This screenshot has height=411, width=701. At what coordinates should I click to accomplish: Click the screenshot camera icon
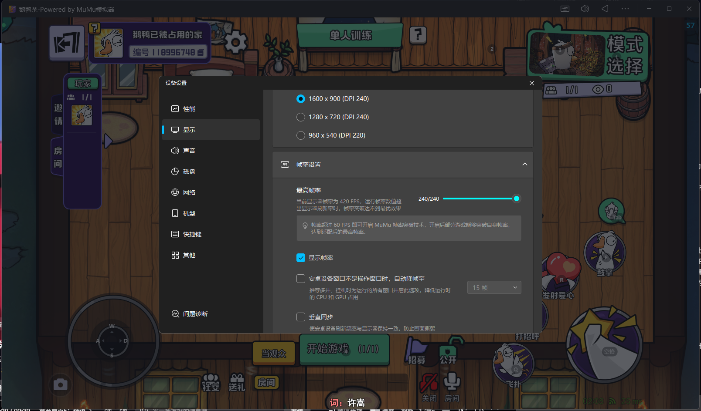point(61,384)
